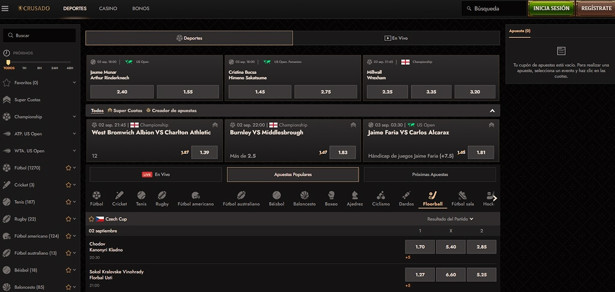This screenshot has width=615, height=292.
Task: Open Super Cuotas in the sidebar
Action: (27, 100)
